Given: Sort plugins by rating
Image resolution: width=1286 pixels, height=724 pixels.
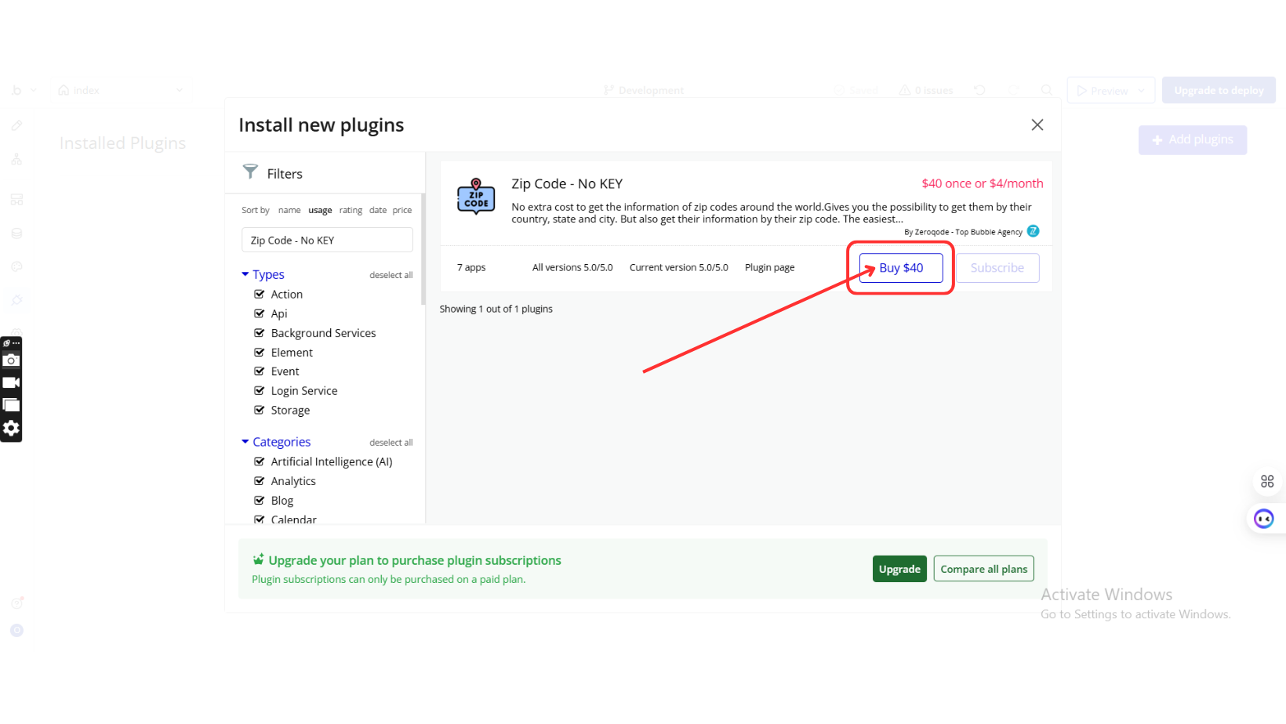Looking at the screenshot, I should pyautogui.click(x=351, y=210).
